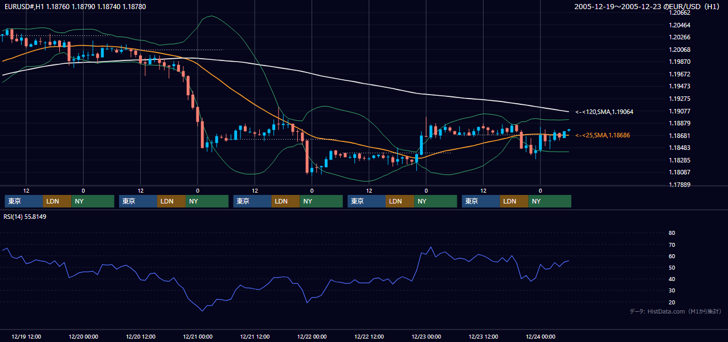The image size is (728, 342).
Task: Click price axis value 1.18681
Action: click(680, 136)
